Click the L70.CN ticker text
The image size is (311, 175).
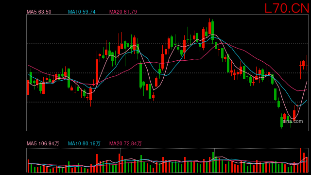click(x=287, y=8)
